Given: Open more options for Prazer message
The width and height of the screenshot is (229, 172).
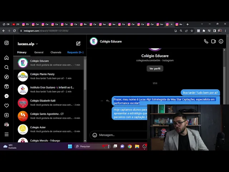Looking at the screenshot, I should (x=102, y=101).
